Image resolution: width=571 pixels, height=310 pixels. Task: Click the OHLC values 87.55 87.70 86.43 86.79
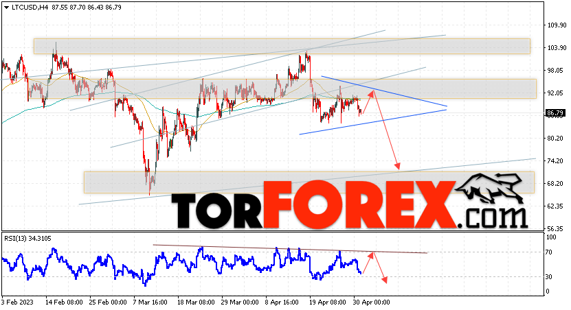point(87,8)
